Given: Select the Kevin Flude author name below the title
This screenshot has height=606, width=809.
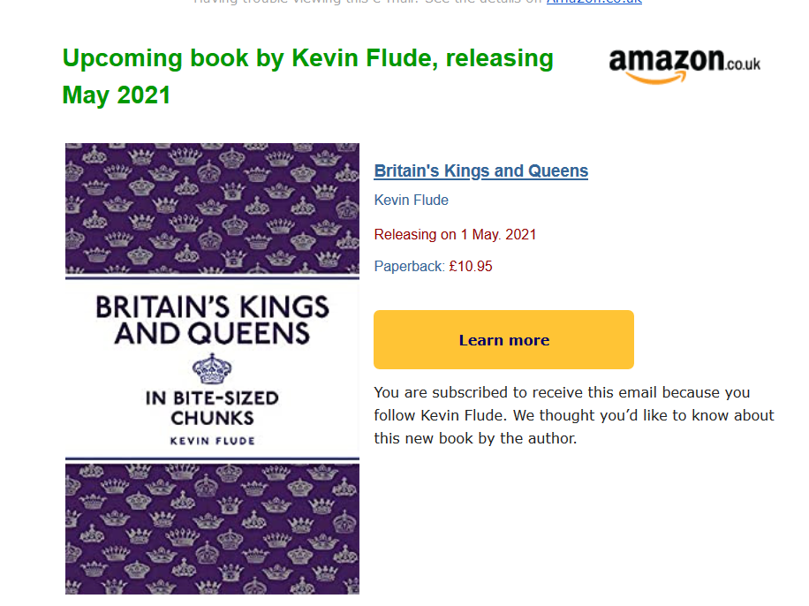Looking at the screenshot, I should pyautogui.click(x=412, y=201).
